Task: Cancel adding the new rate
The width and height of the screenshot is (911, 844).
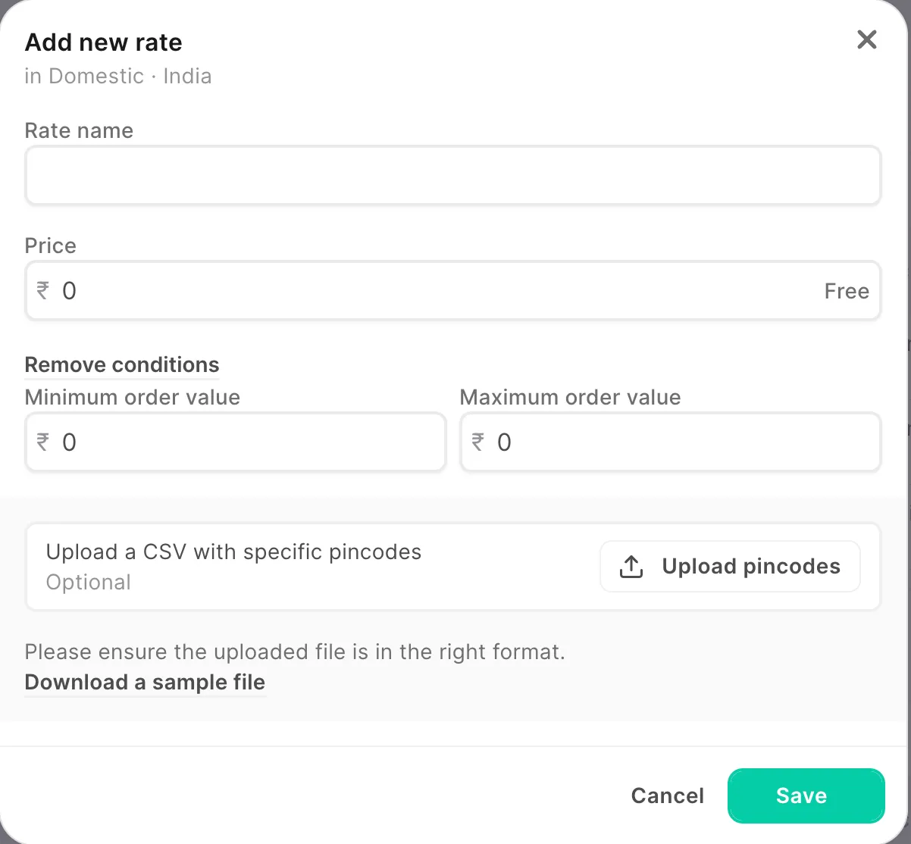Action: point(668,796)
